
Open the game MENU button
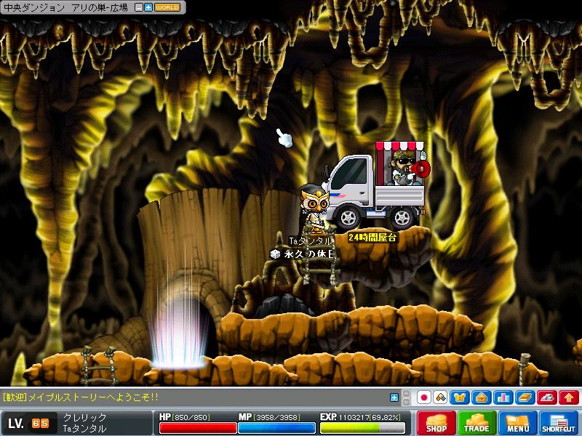click(517, 423)
